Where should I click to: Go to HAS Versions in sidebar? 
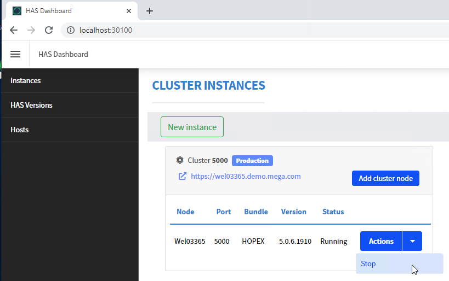point(31,105)
